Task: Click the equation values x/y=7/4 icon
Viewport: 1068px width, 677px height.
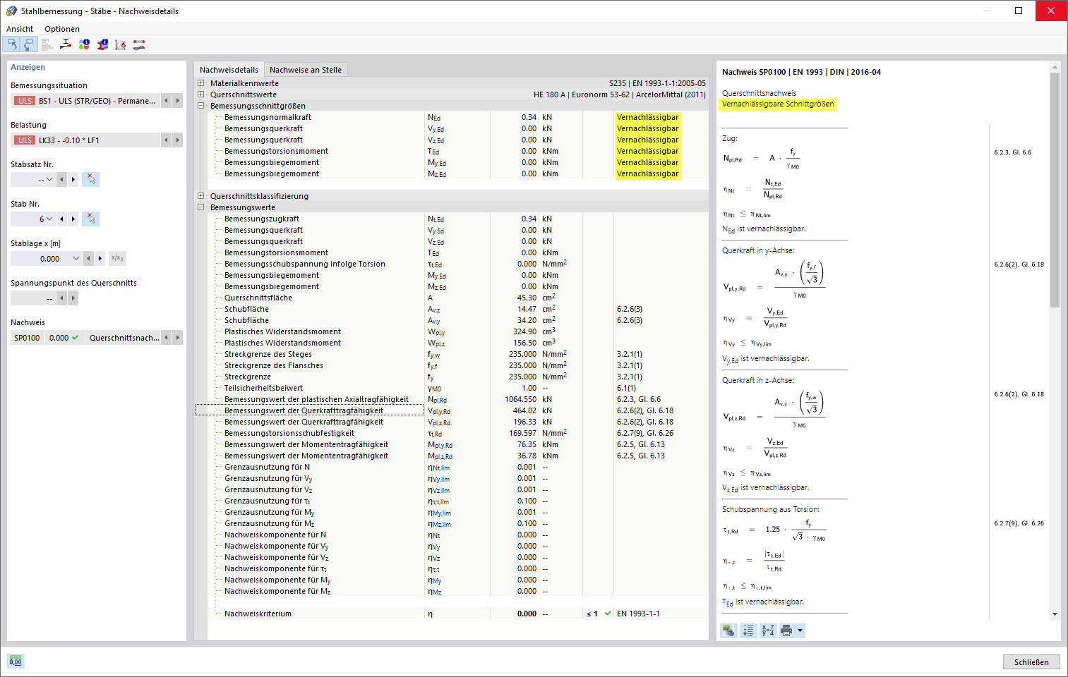Action: point(767,630)
